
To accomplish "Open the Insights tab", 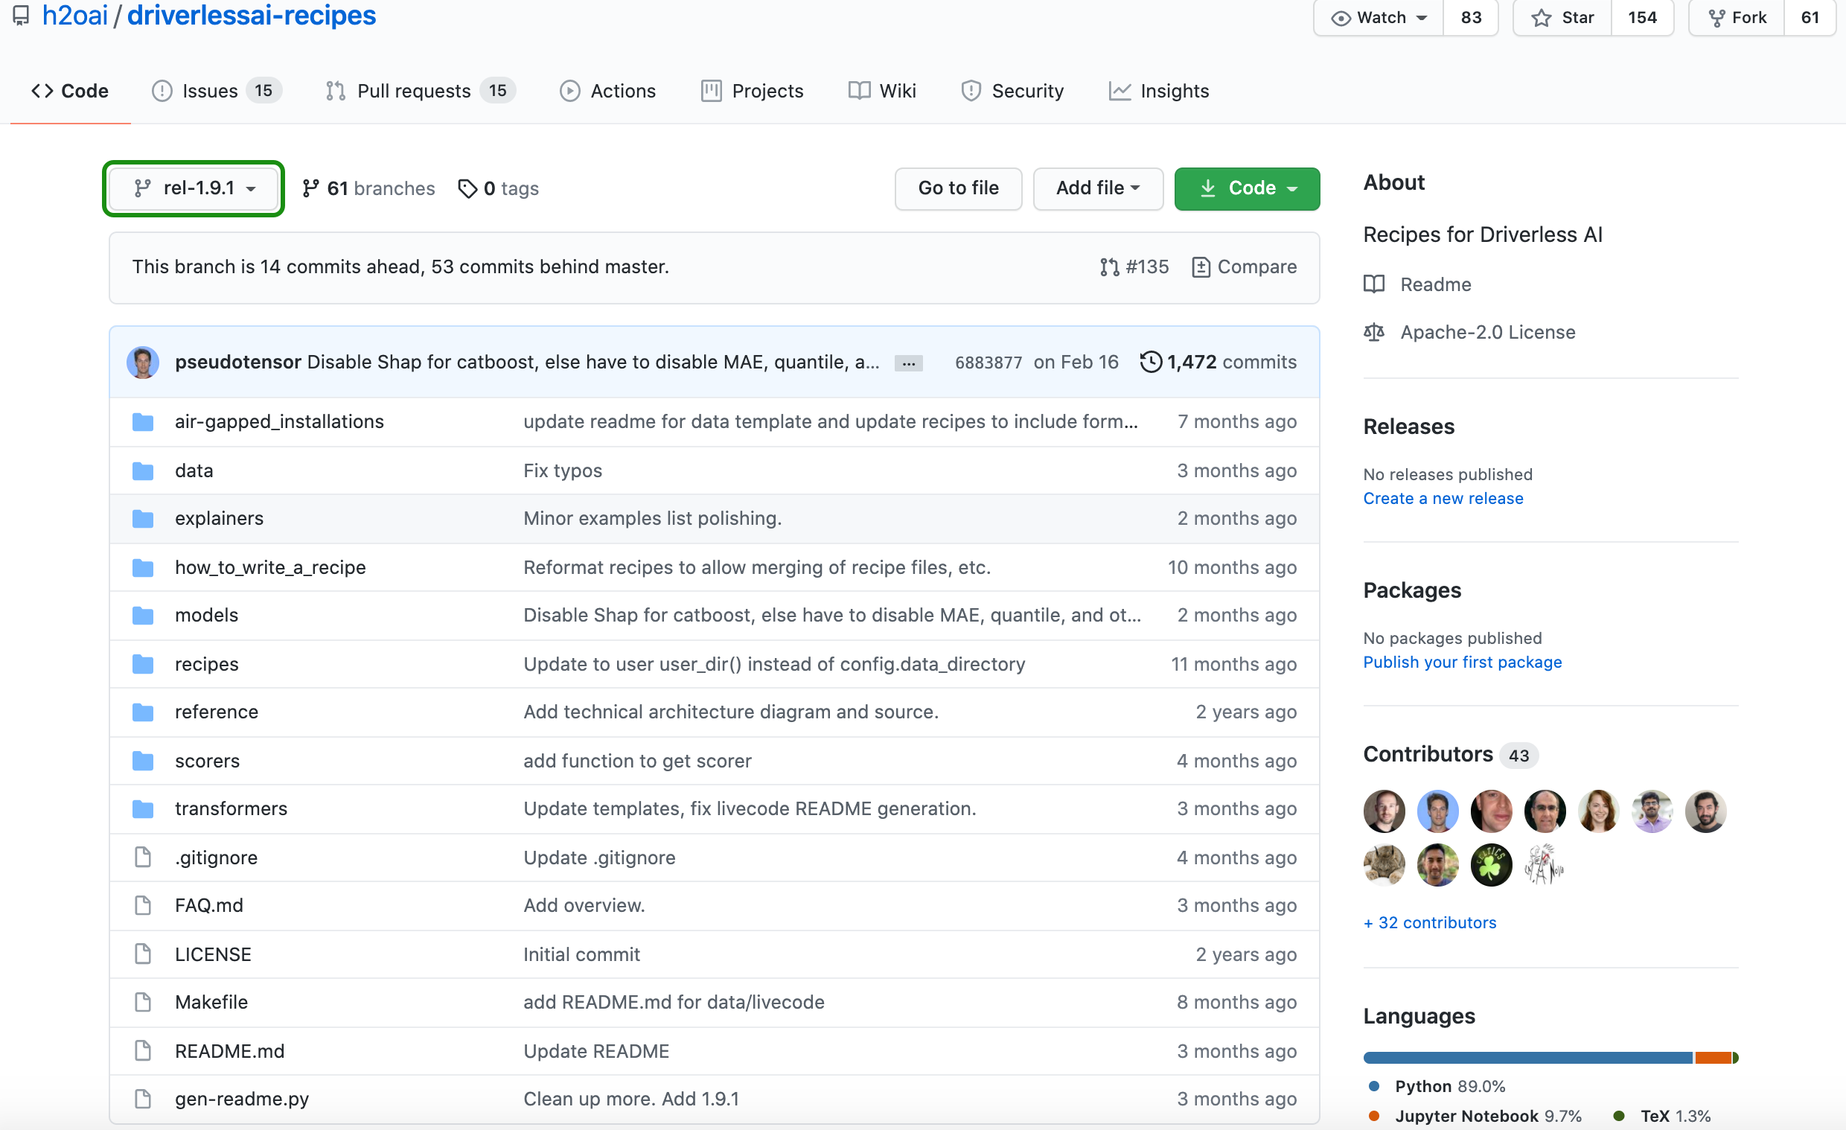I will pos(1159,91).
